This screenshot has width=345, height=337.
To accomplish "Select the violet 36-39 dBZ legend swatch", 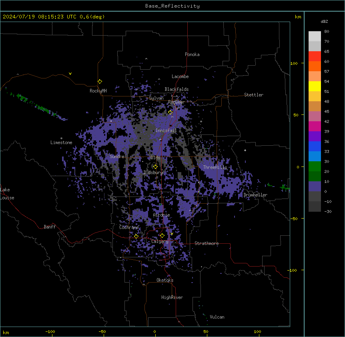I will (x=315, y=136).
